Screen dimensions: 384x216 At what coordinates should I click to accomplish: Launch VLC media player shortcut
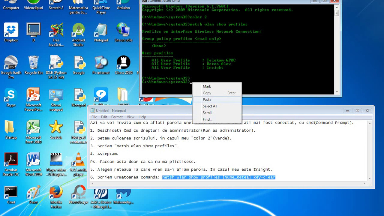pyautogui.click(x=79, y=164)
